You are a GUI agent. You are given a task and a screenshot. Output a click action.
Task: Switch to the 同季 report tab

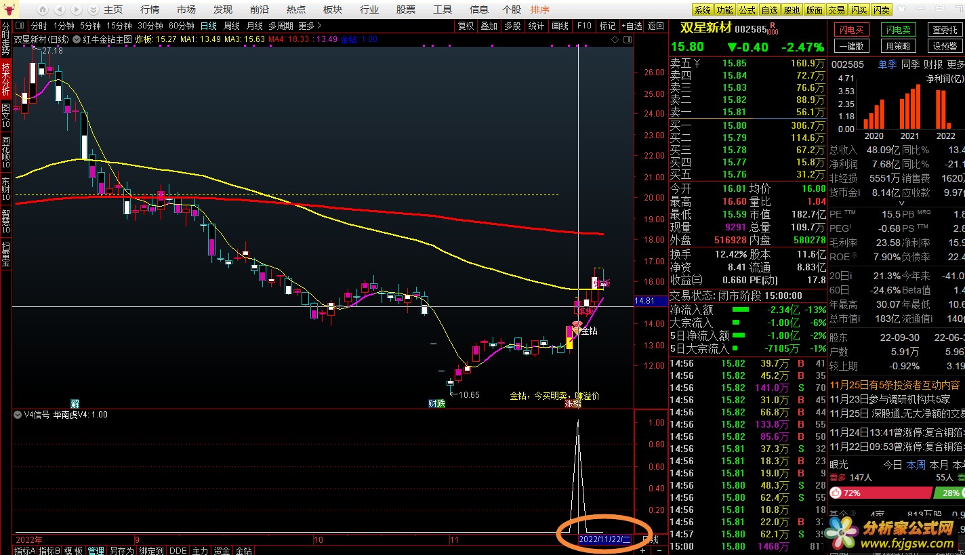[x=910, y=64]
